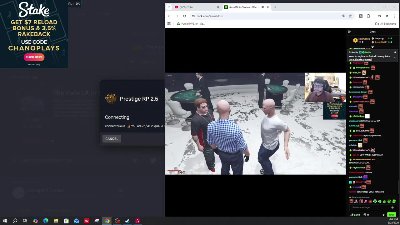Open Chrome tab search dropdown
This screenshot has width=400, height=225.
169,7
